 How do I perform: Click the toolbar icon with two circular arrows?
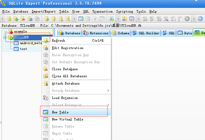pos(95,19)
